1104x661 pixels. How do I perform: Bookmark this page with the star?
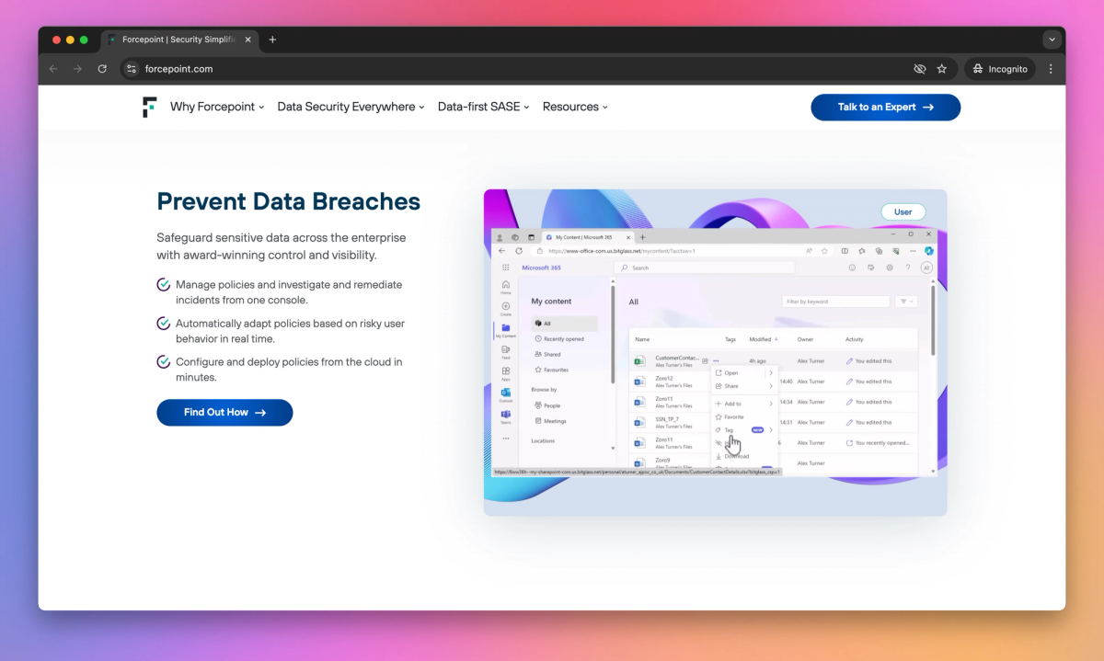(x=942, y=69)
